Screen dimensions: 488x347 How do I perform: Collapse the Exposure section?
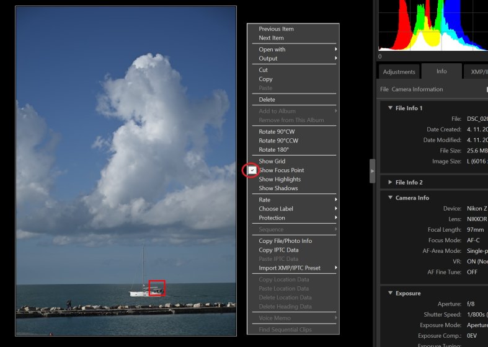390,293
